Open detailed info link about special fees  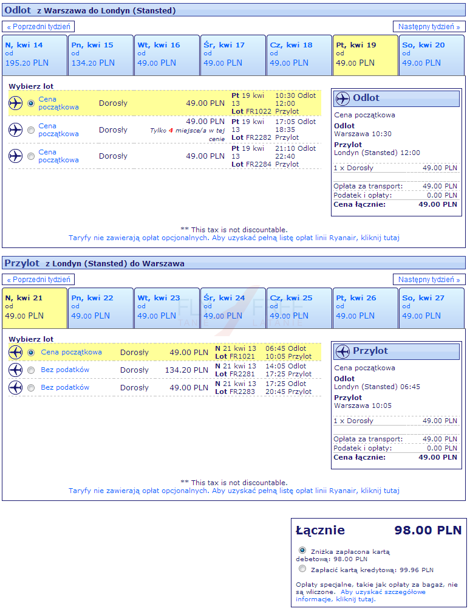[360, 595]
